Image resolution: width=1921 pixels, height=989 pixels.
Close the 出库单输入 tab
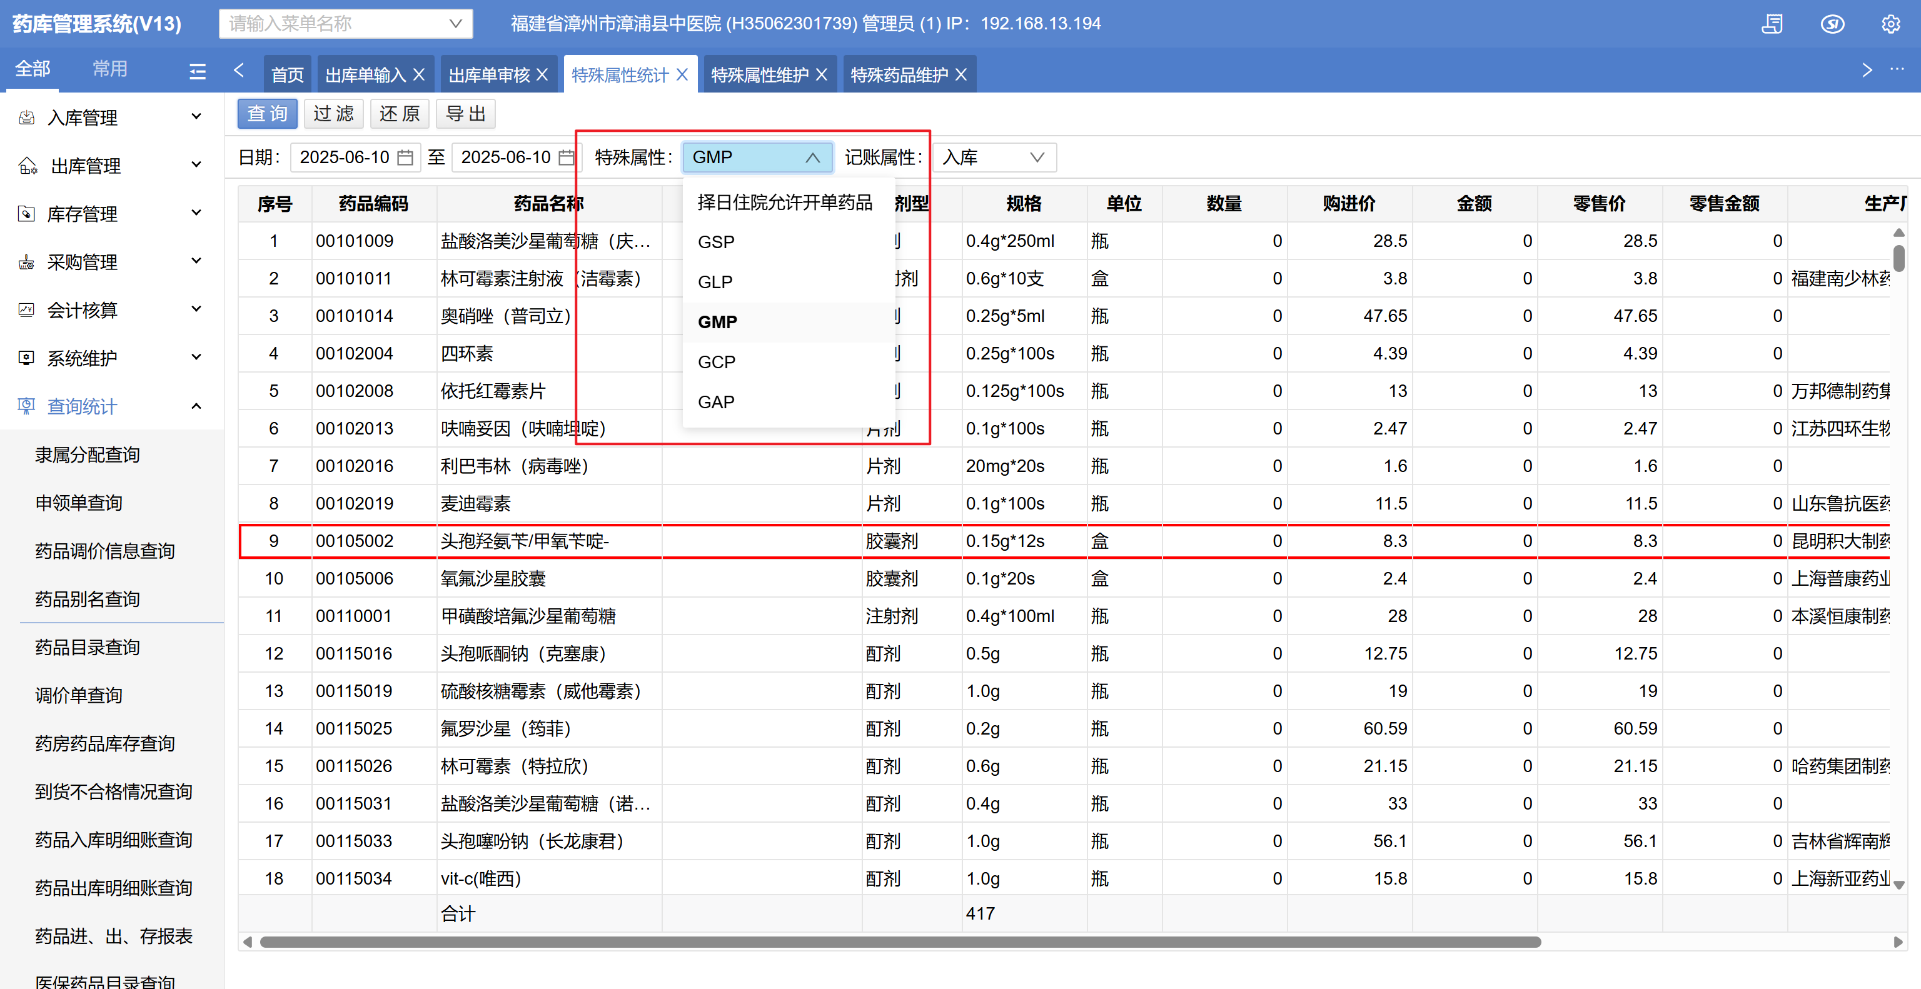click(x=419, y=74)
